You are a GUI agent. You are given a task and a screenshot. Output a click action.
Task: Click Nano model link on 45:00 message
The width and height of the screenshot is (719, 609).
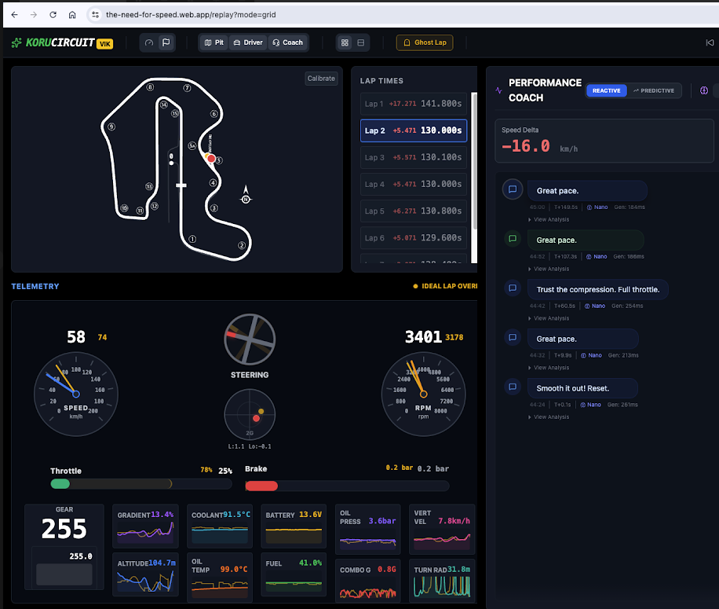pos(597,207)
